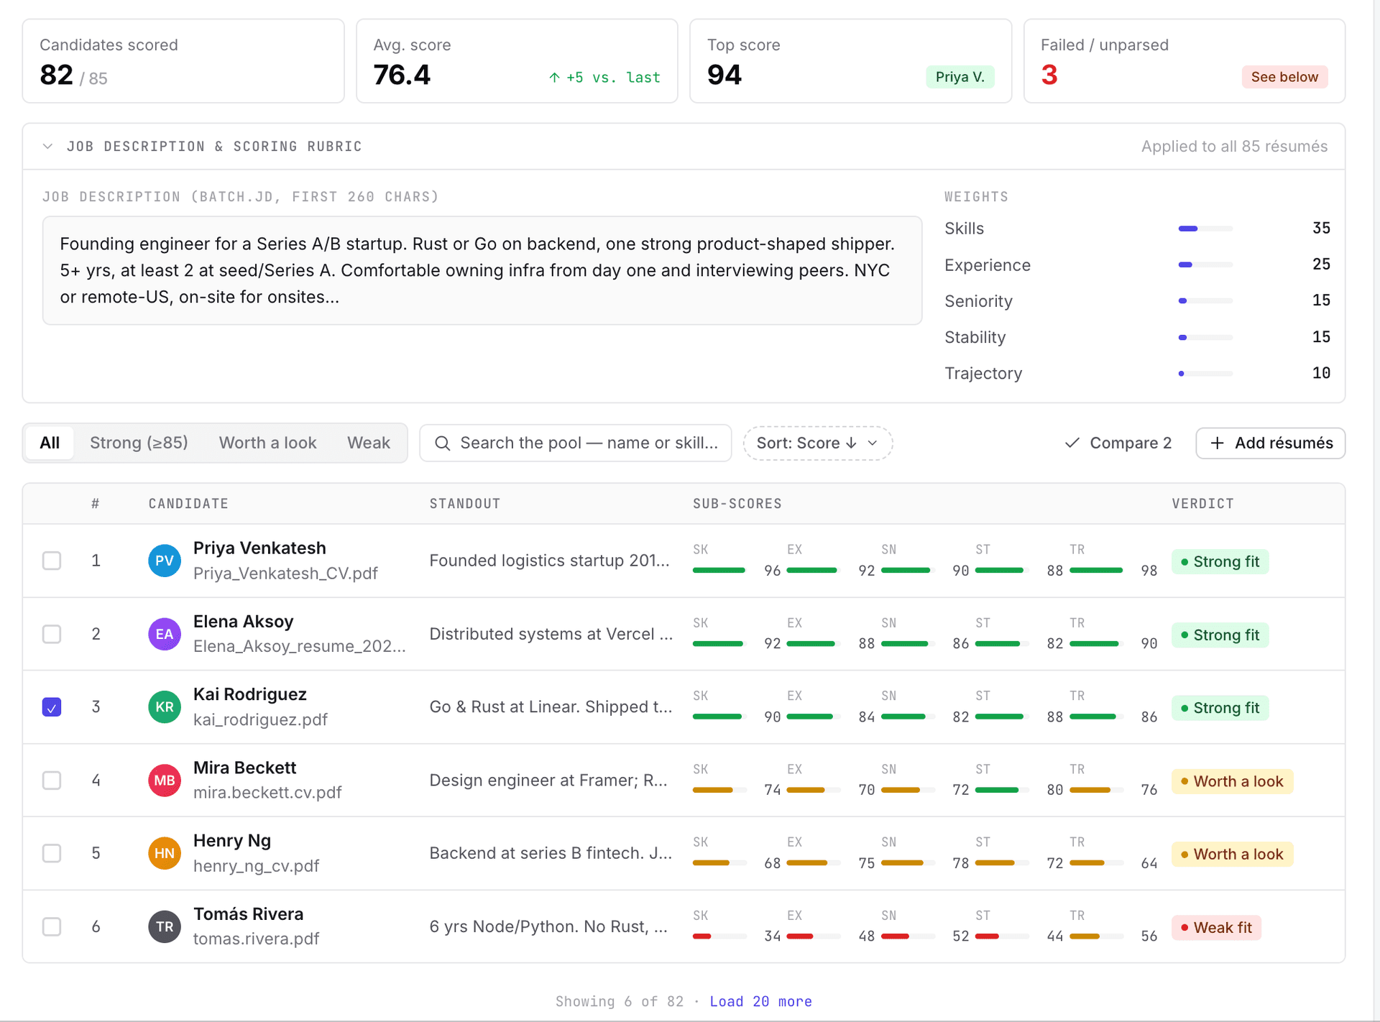This screenshot has height=1022, width=1380.
Task: Click the STANDOUT column header
Action: 465,504
